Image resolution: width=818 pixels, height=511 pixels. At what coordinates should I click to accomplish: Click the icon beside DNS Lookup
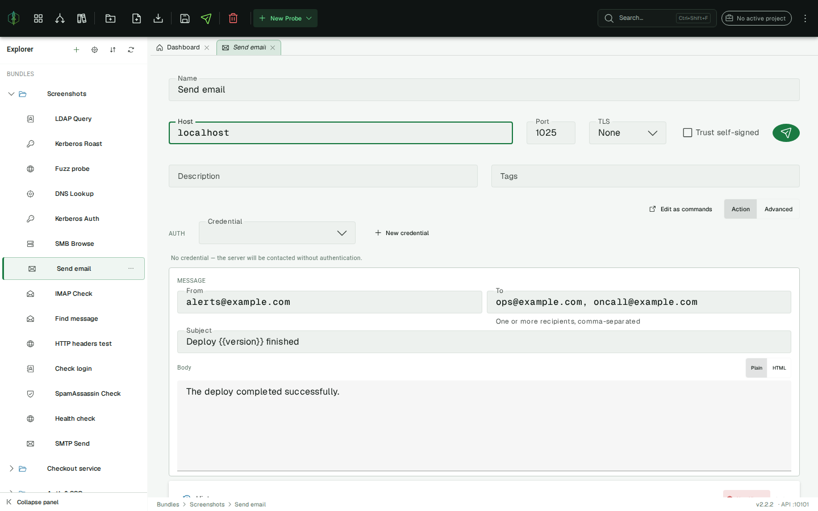(x=30, y=194)
